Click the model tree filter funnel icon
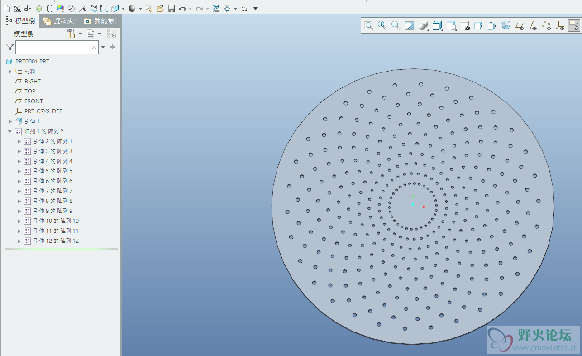Screen dimensions: 582x356 click(x=10, y=47)
